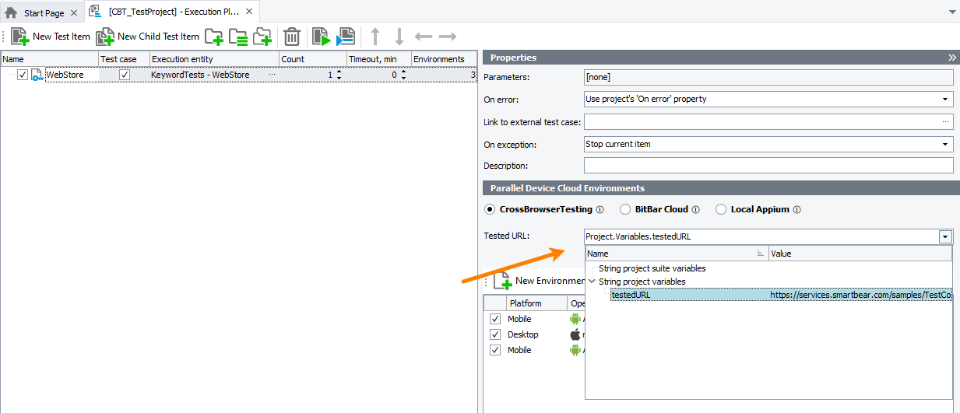Open the On error dropdown

[x=946, y=99]
